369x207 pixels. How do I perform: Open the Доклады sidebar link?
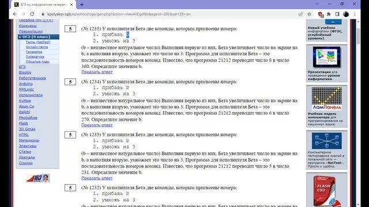[x=27, y=157]
